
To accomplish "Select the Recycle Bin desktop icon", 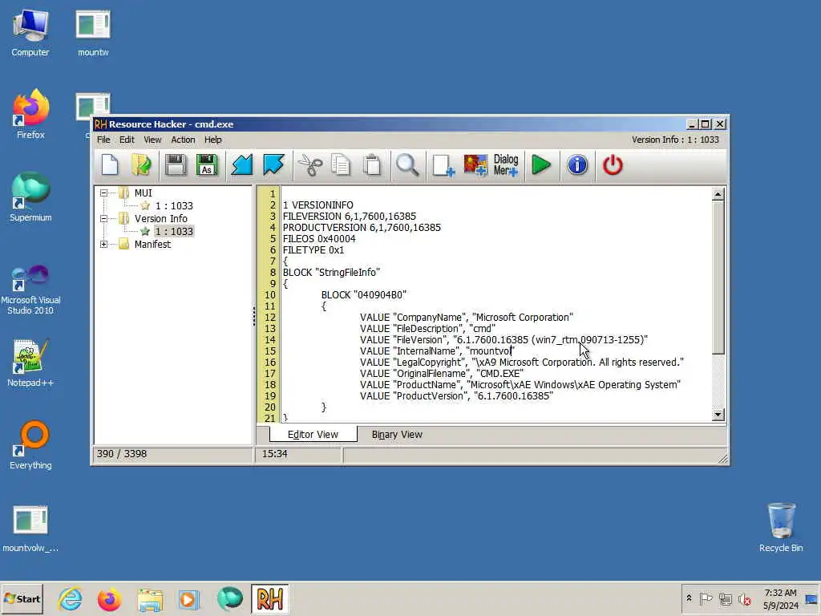I will pyautogui.click(x=781, y=527).
